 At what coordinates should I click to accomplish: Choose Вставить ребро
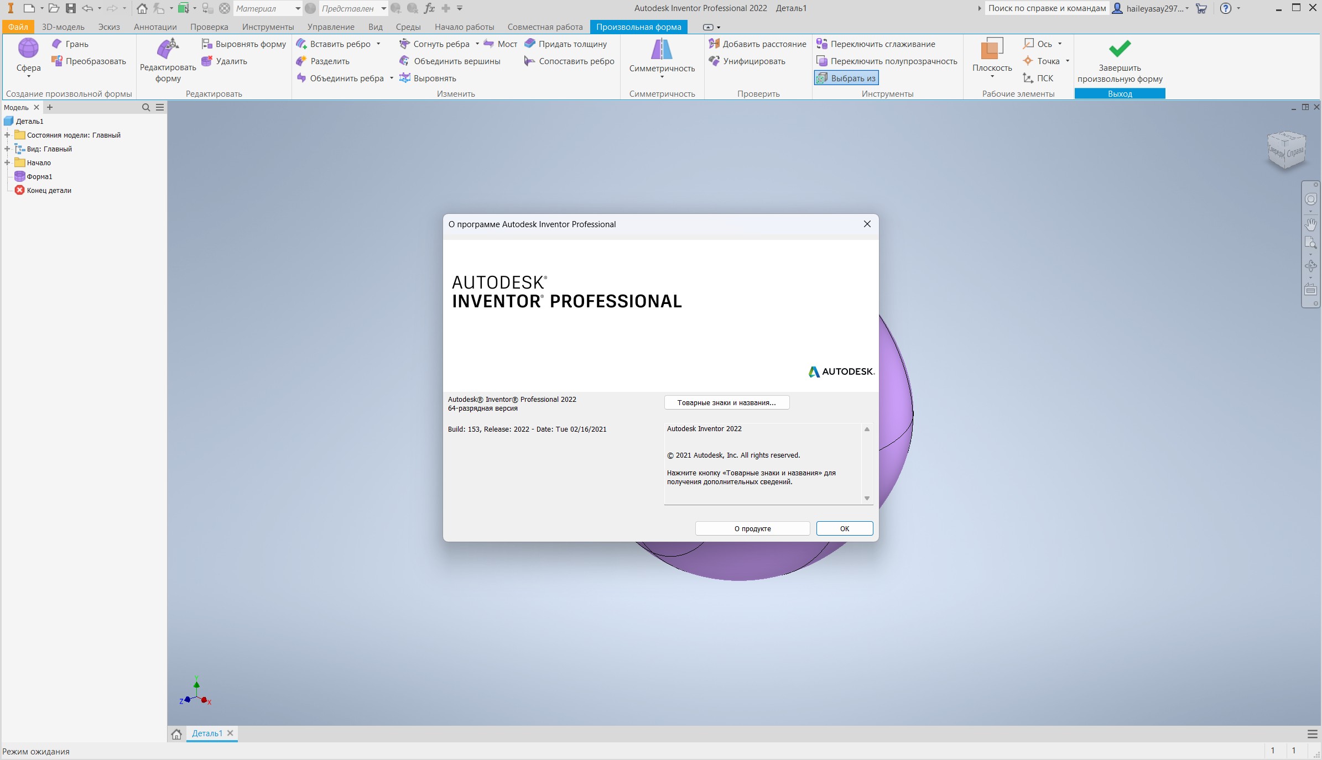tap(334, 44)
